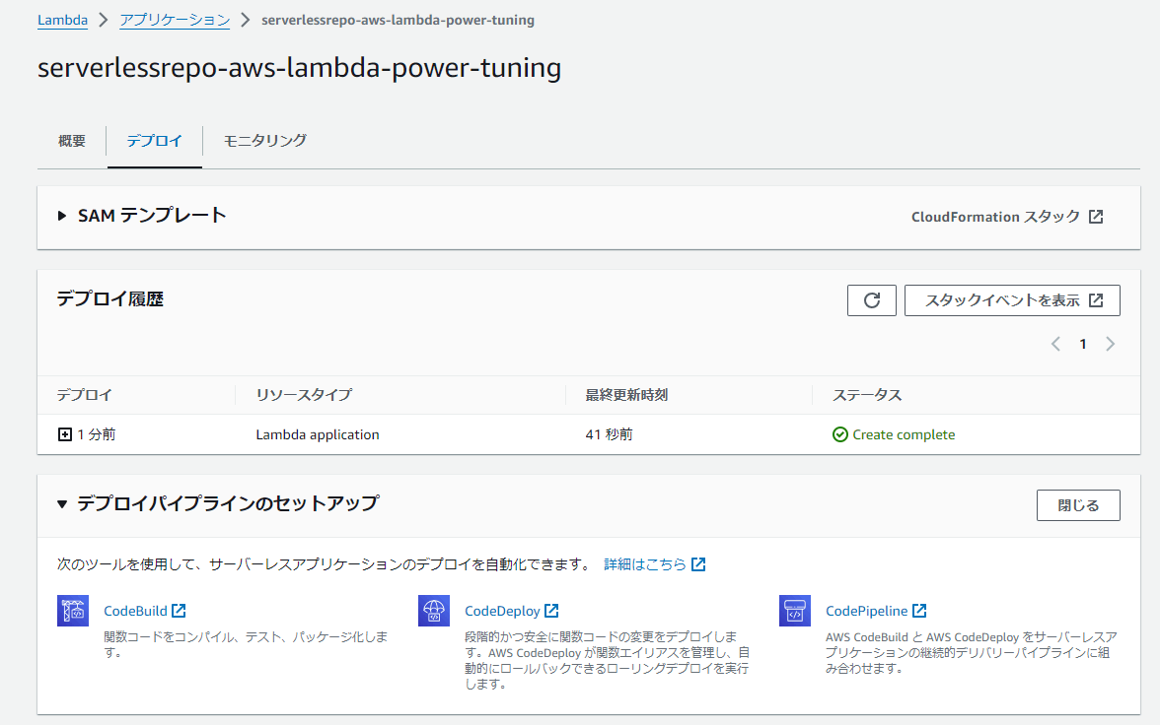Click the 閉じる button

1078,505
